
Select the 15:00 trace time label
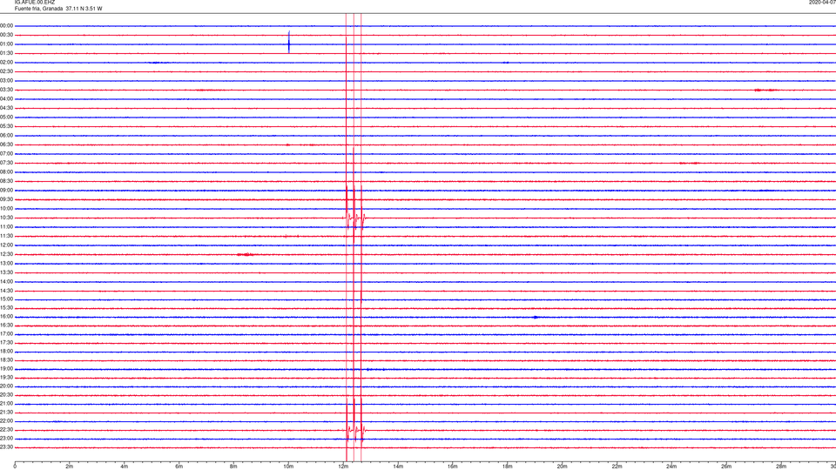[x=6, y=299]
